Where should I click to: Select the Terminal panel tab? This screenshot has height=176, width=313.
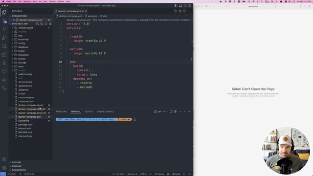tap(76, 111)
